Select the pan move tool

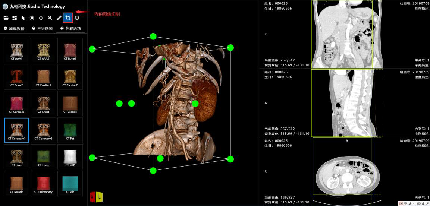[x=41, y=18]
